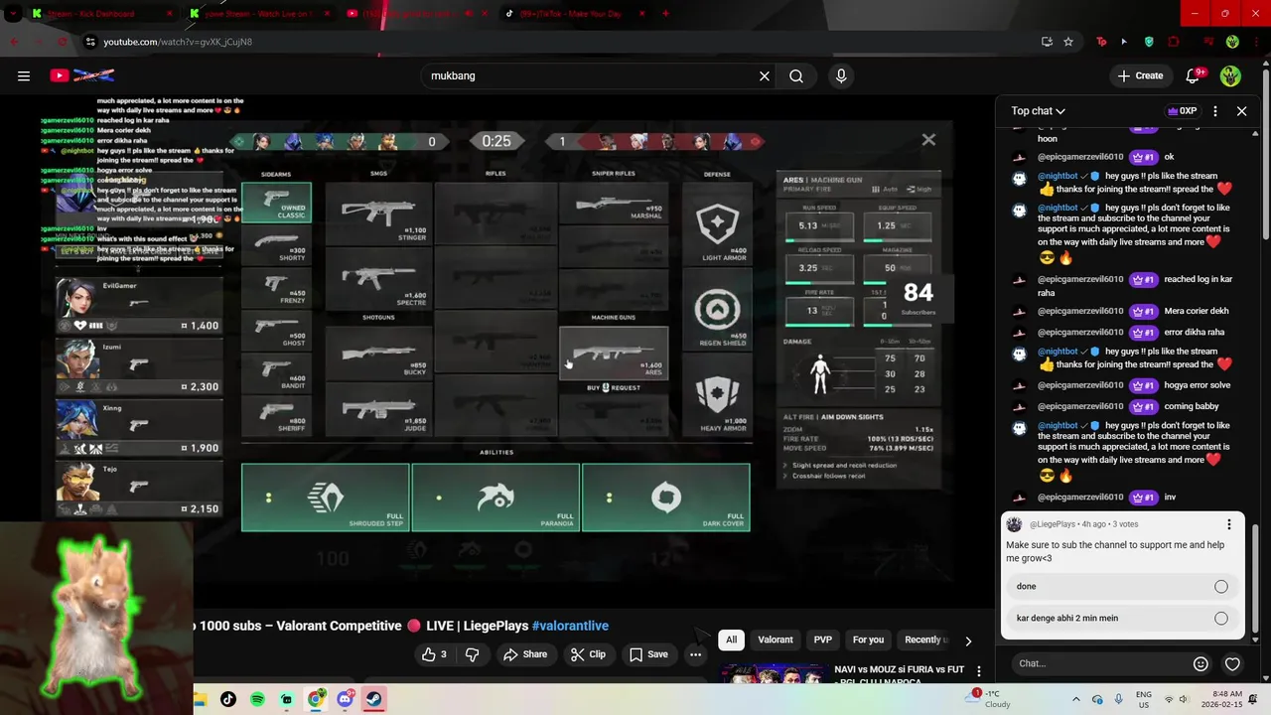Clear the search text with the X
The image size is (1271, 715).
point(765,75)
